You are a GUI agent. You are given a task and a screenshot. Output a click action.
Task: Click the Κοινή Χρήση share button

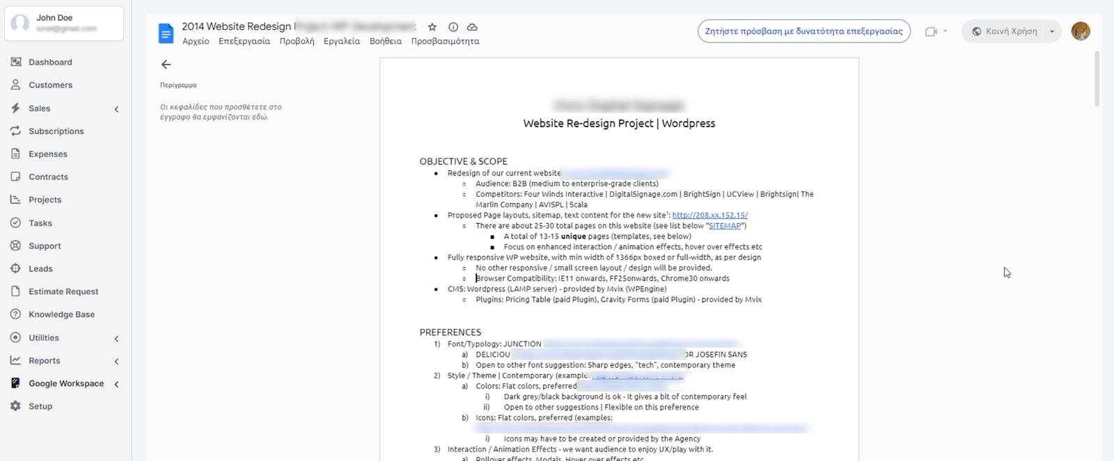tap(1003, 31)
